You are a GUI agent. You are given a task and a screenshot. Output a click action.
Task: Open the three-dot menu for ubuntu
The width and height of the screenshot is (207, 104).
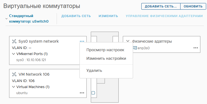(x=82, y=93)
